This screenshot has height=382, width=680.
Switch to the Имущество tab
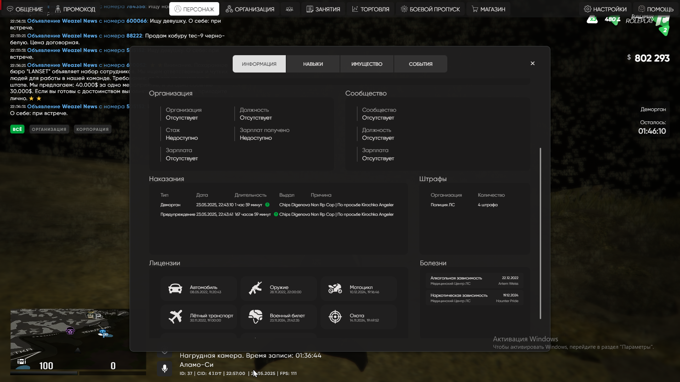coord(367,64)
